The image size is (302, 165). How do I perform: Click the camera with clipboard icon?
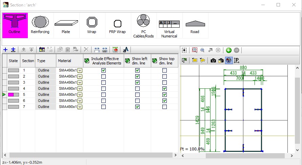(x=221, y=60)
